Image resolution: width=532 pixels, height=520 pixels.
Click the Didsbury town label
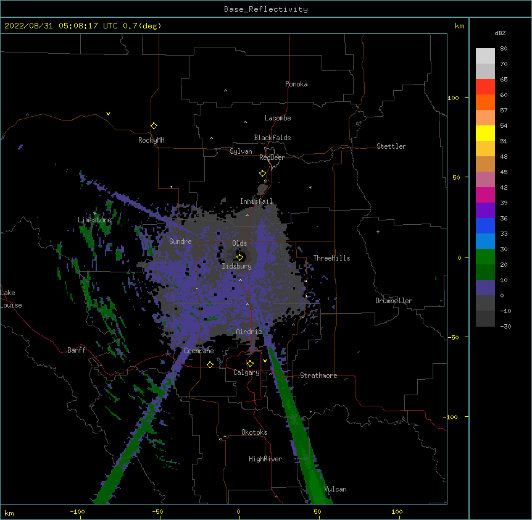237,266
